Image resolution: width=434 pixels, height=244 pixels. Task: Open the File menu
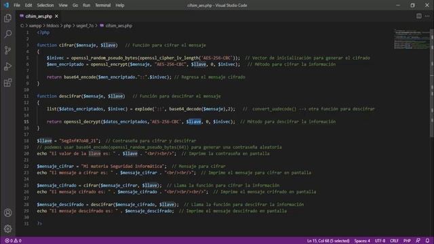click(17, 5)
